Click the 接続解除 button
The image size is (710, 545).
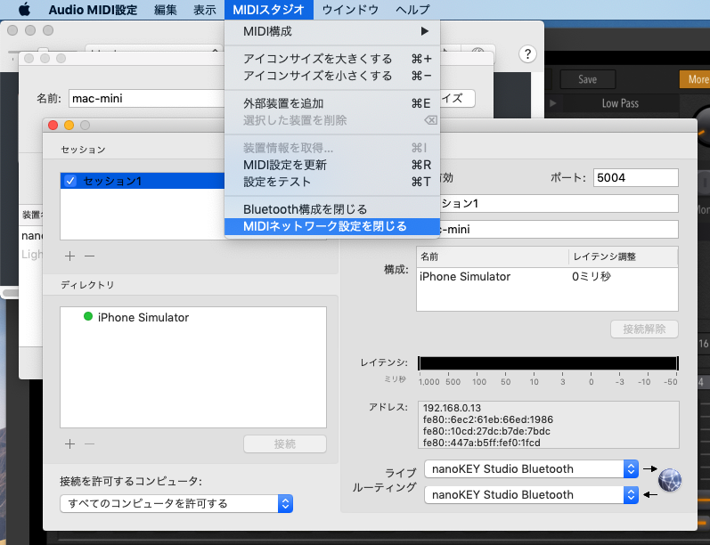644,329
